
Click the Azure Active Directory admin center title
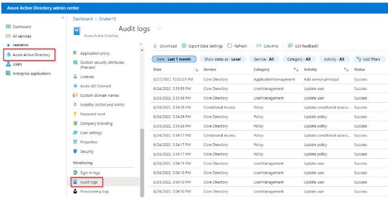[43, 8]
